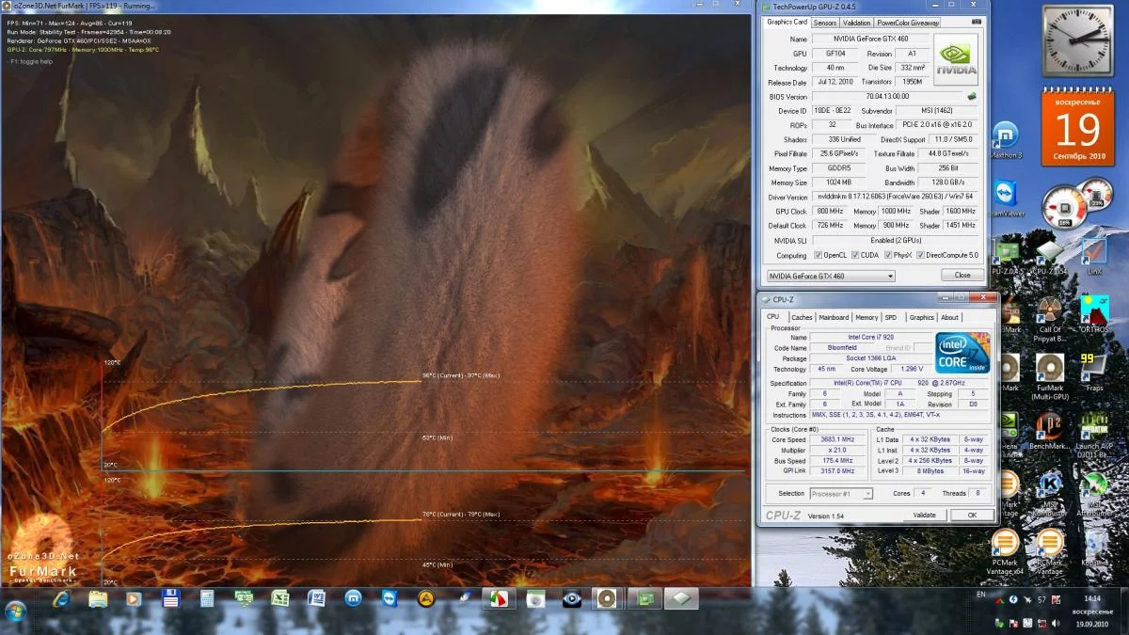1129x635 pixels.
Task: Open the Mainboard tab in CPU-Z
Action: [x=833, y=317]
